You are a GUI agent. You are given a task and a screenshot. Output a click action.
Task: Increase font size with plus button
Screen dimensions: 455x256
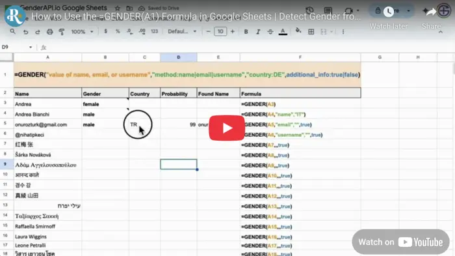click(233, 31)
